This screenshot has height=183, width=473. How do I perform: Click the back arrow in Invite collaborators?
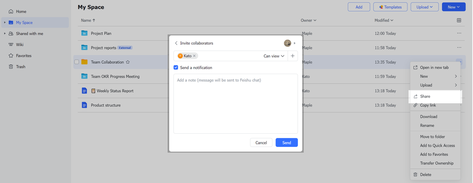tap(176, 43)
